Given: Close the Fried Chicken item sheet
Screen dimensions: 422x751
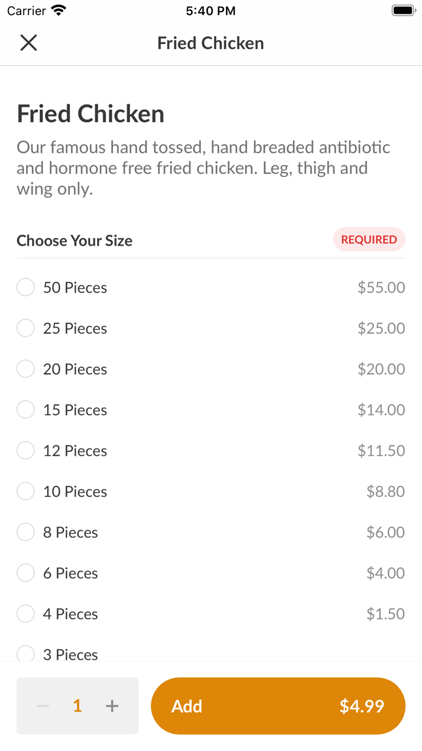Looking at the screenshot, I should click(x=28, y=43).
